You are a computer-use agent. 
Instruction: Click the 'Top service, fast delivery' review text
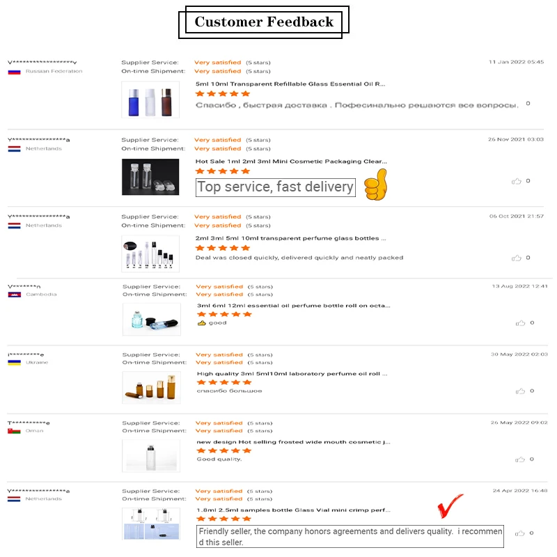[275, 187]
